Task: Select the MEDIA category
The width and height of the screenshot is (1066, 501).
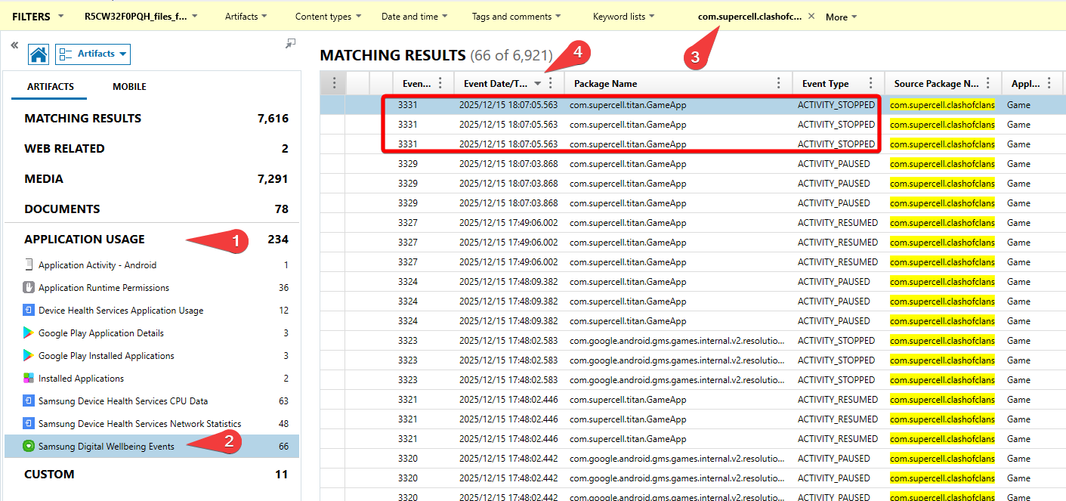Action: click(156, 178)
